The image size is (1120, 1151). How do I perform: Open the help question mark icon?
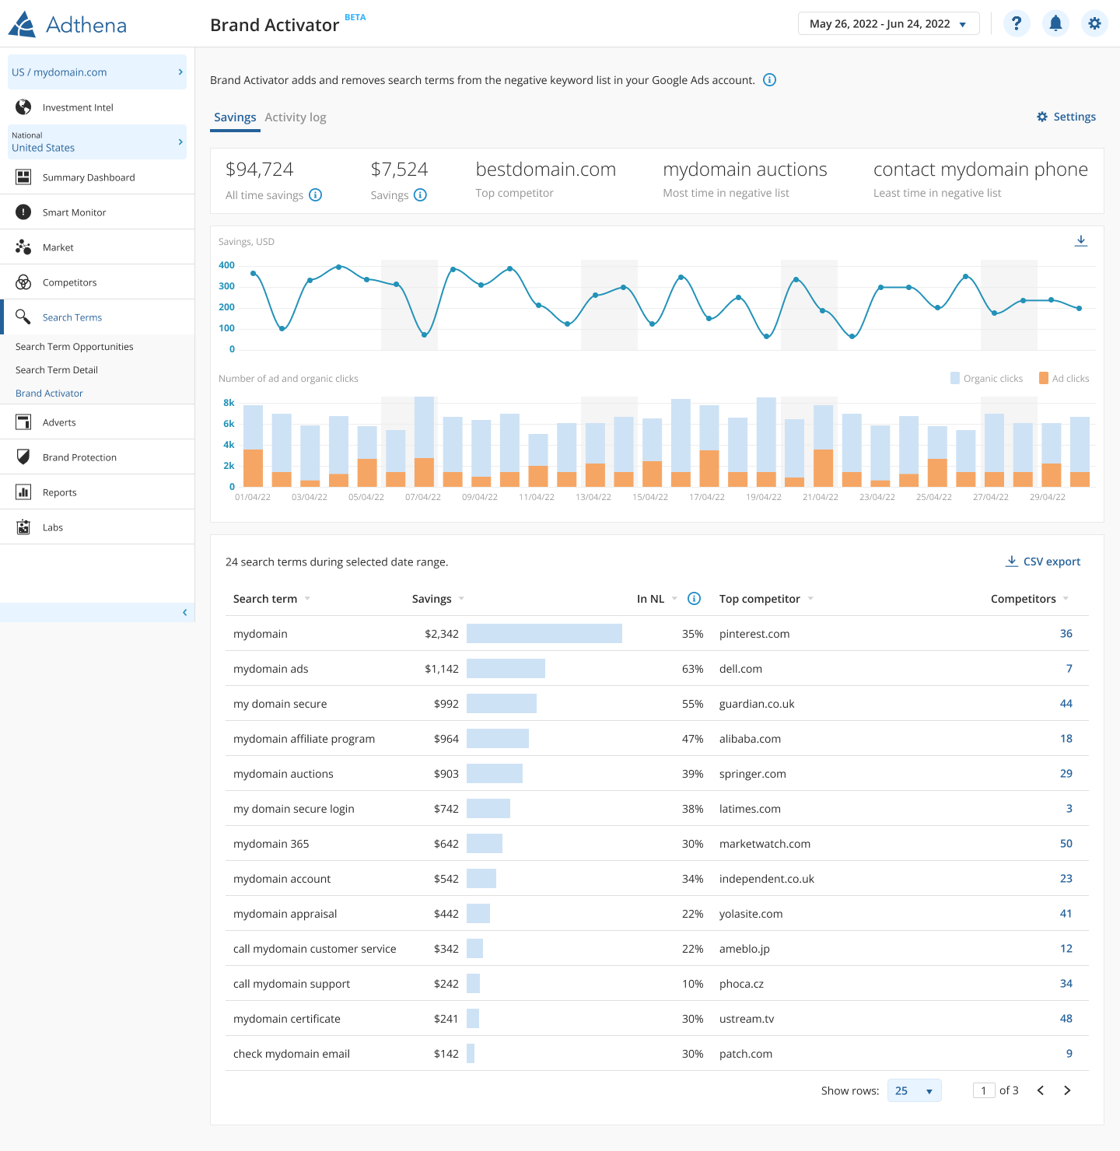coord(1017,23)
